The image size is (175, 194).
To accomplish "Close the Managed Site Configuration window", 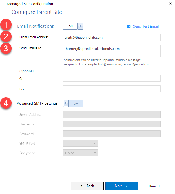I will (170, 4).
